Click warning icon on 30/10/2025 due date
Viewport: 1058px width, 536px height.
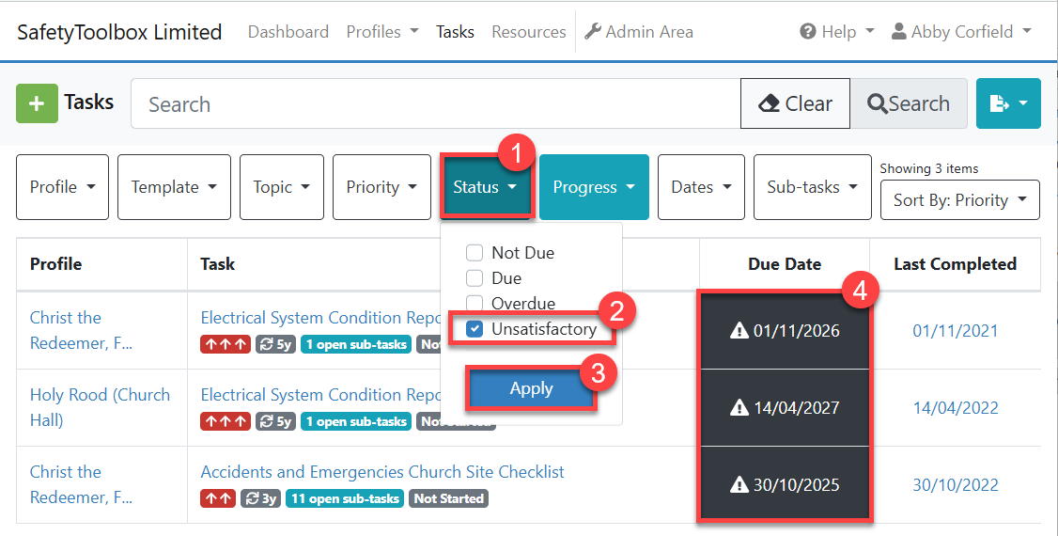pyautogui.click(x=739, y=485)
